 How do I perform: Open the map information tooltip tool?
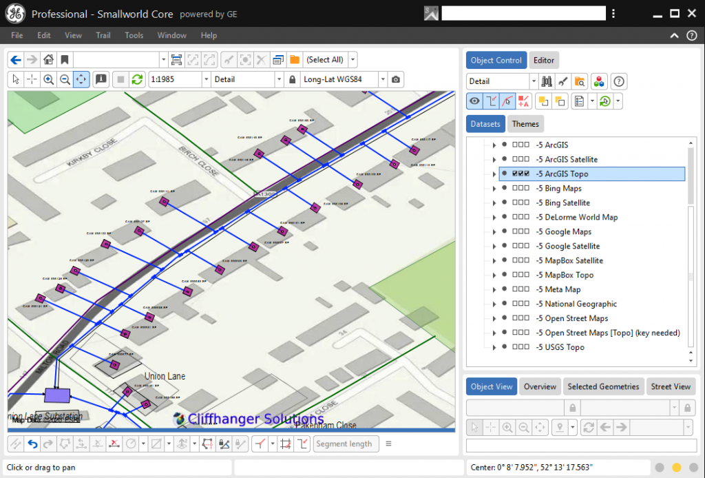[101, 80]
